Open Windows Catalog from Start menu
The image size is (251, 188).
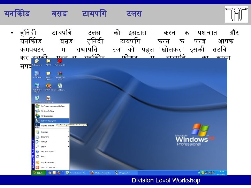52,111
